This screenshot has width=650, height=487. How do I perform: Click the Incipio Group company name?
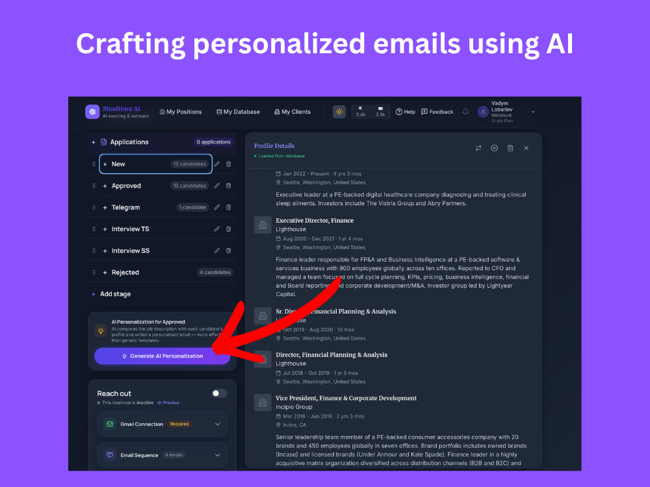coord(294,407)
